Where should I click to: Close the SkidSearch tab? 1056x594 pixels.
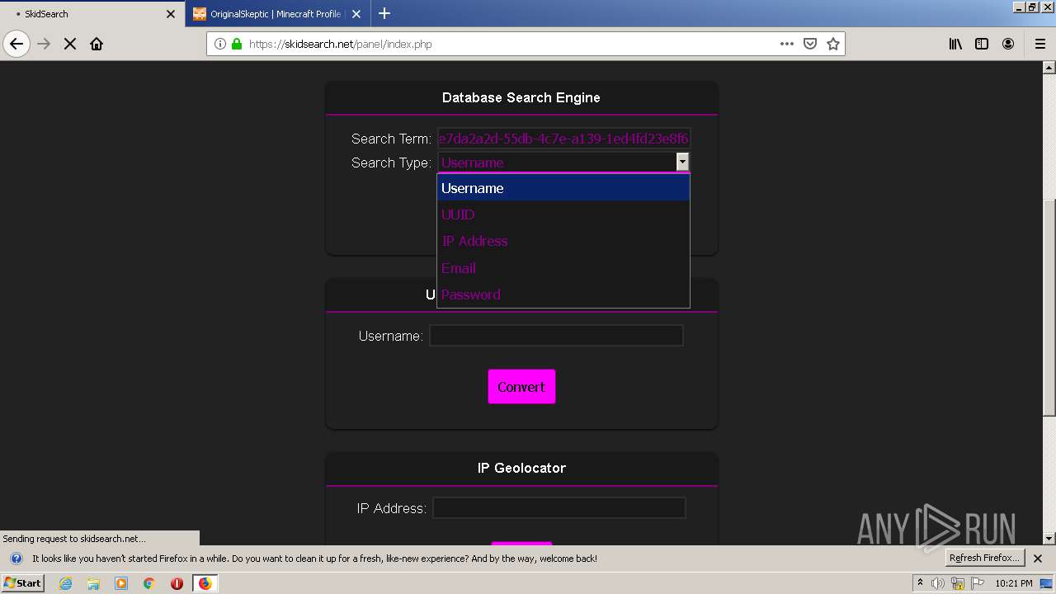coord(171,14)
